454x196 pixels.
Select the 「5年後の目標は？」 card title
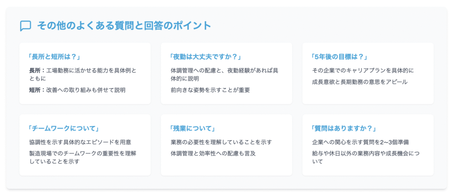[338, 57]
